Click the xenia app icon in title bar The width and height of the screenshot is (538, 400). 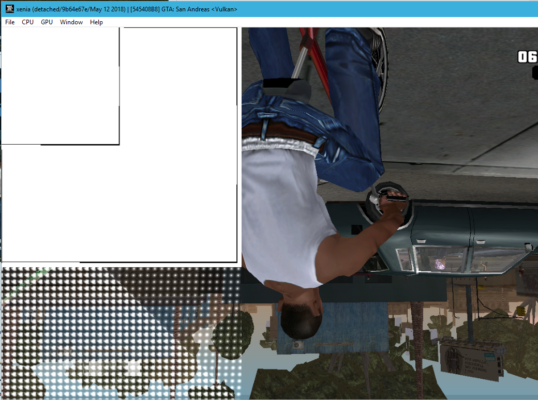tap(10, 9)
